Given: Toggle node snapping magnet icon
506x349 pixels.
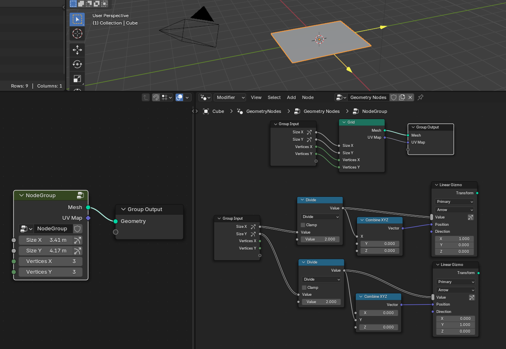Looking at the screenshot, I should (156, 97).
